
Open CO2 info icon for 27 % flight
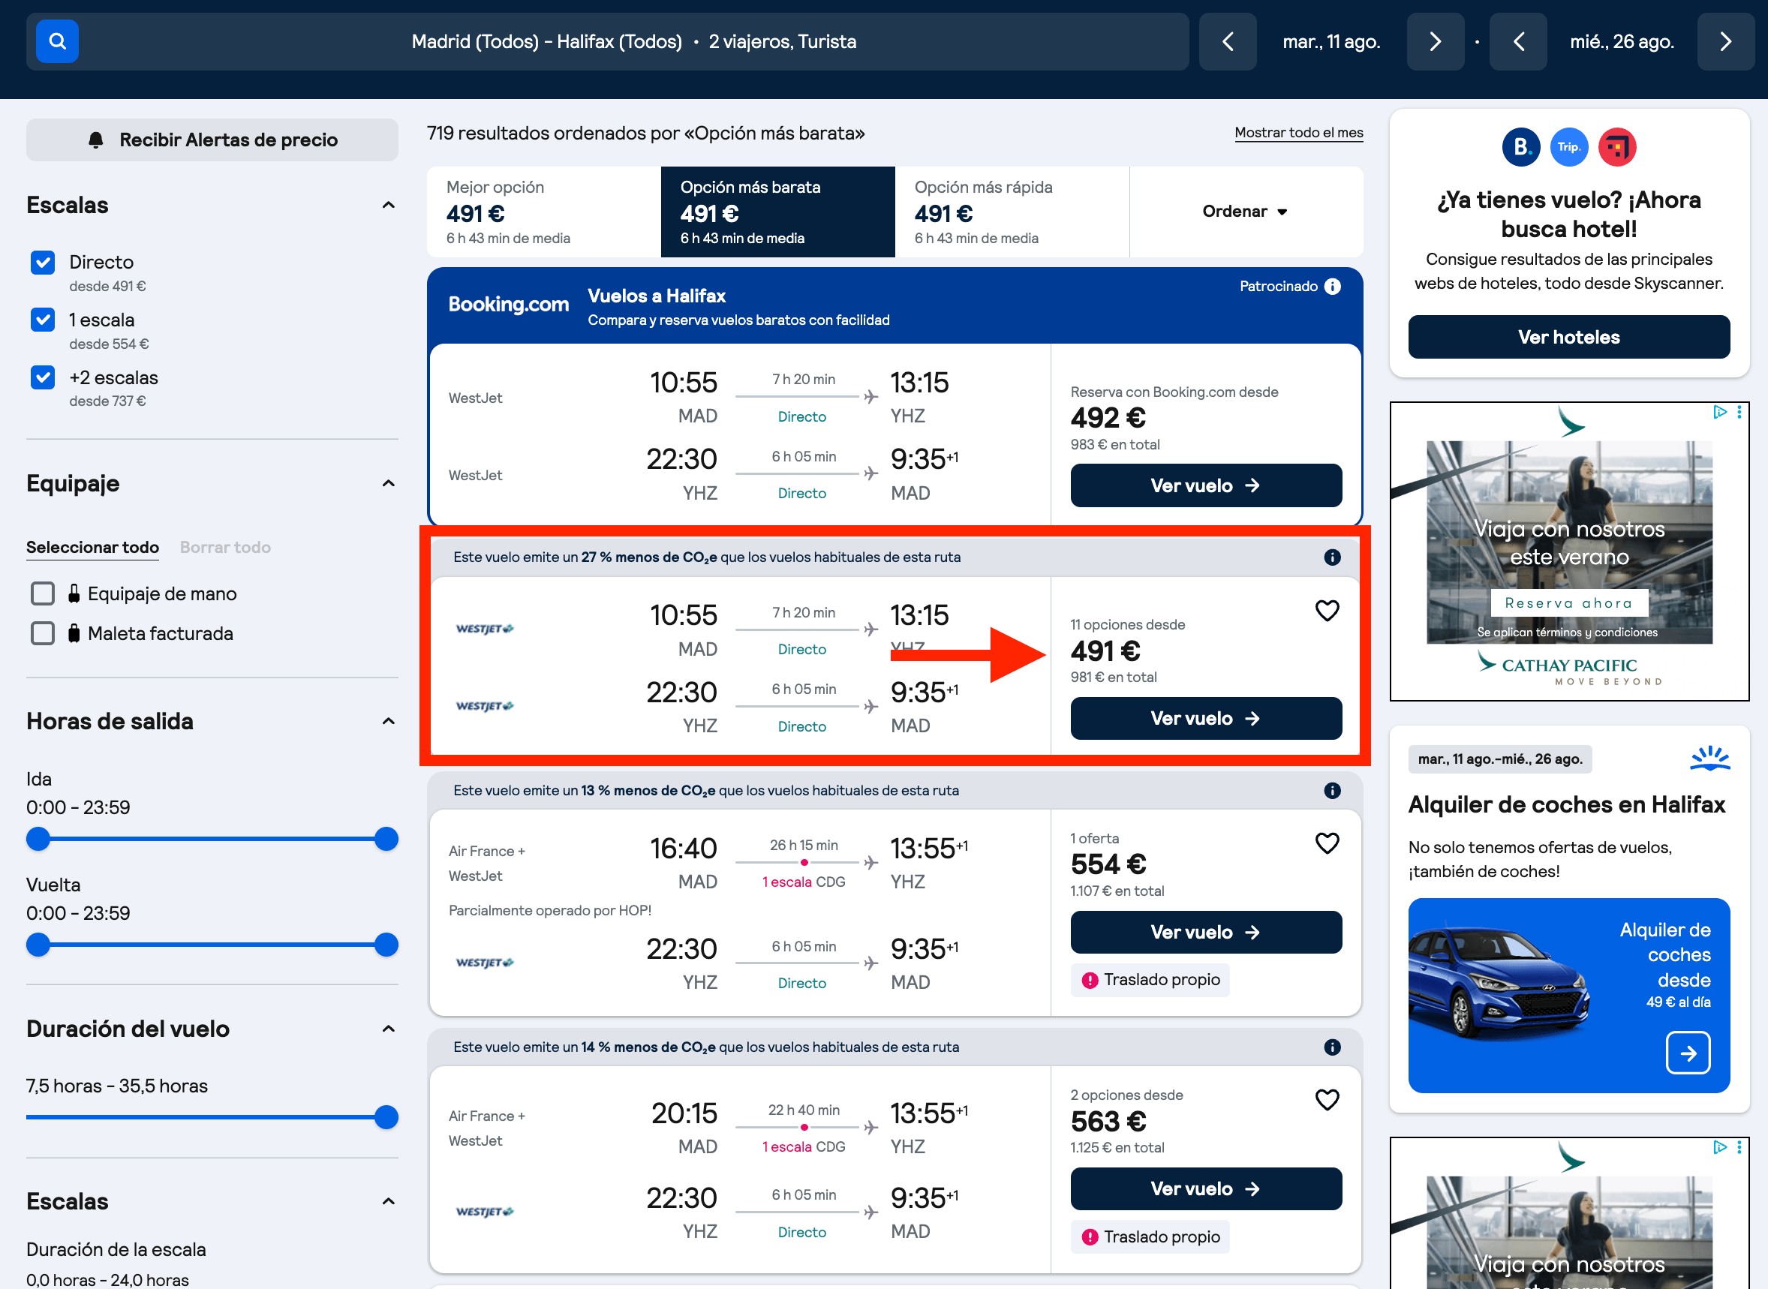coord(1332,557)
